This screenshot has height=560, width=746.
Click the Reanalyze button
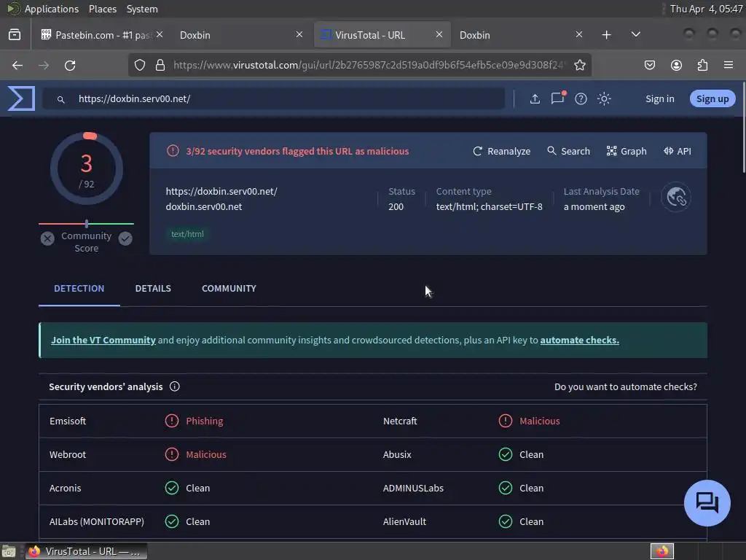click(501, 151)
